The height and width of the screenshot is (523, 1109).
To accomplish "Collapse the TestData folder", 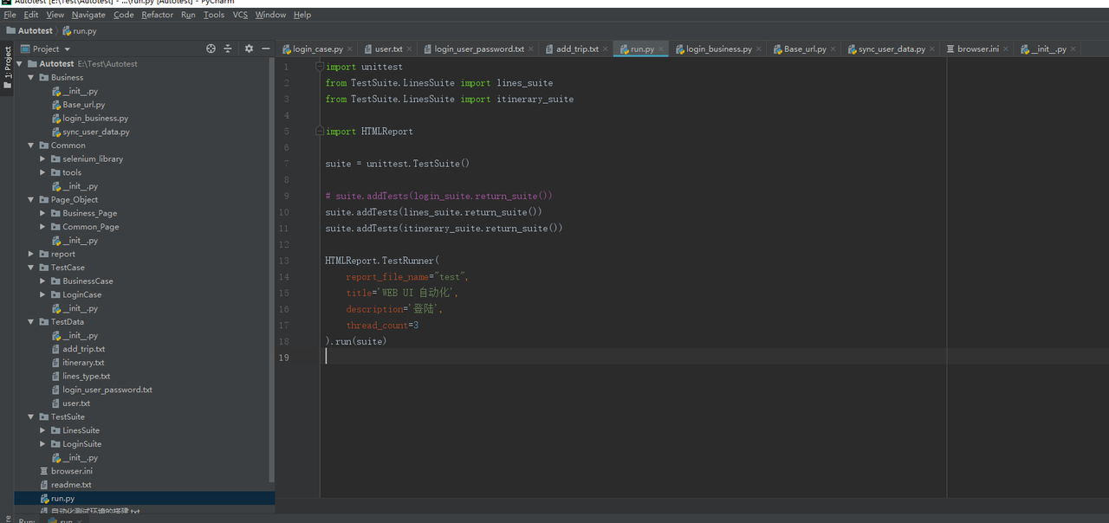I will (31, 322).
